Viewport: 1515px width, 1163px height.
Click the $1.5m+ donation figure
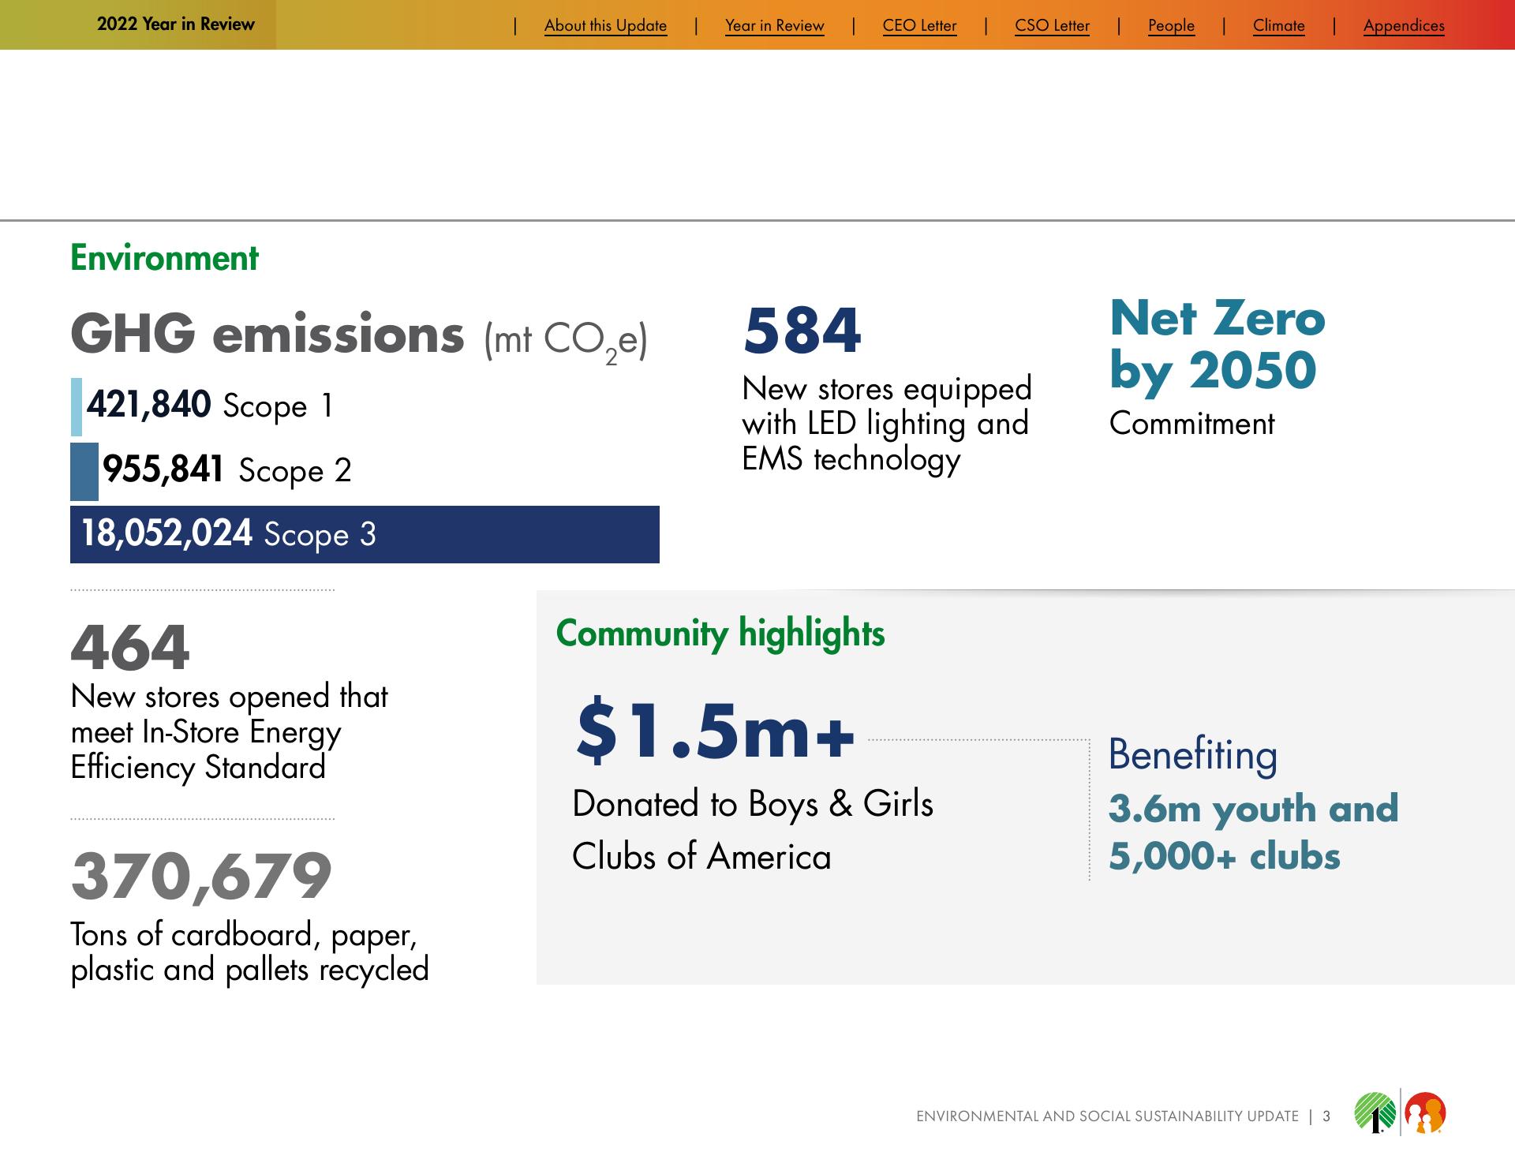click(715, 731)
